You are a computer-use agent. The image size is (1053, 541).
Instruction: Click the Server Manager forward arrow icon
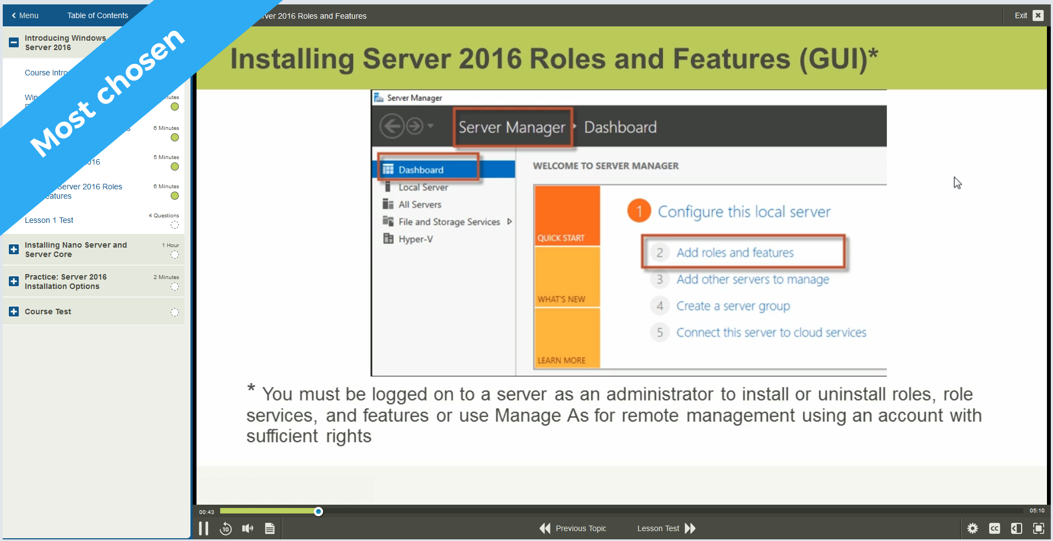(414, 127)
